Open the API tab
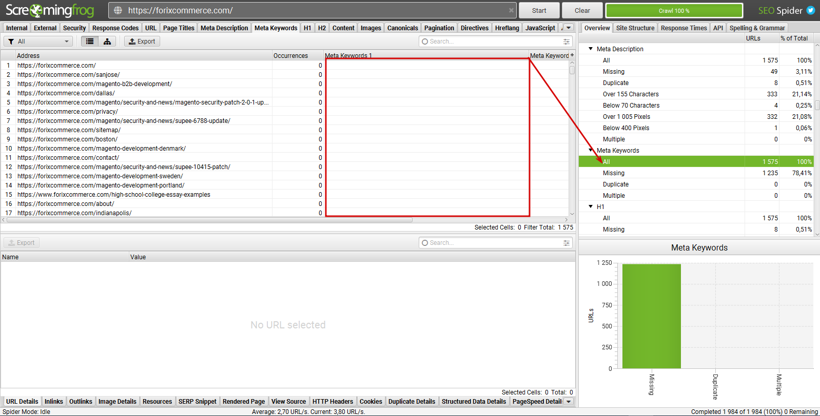This screenshot has height=416, width=820. pos(718,28)
